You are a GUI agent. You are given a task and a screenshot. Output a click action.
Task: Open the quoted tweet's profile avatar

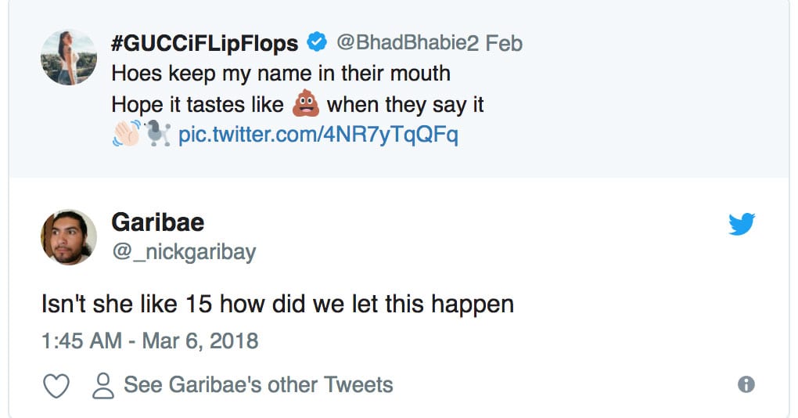[x=69, y=57]
